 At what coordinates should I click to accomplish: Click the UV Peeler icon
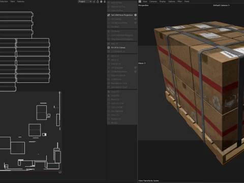(109, 32)
